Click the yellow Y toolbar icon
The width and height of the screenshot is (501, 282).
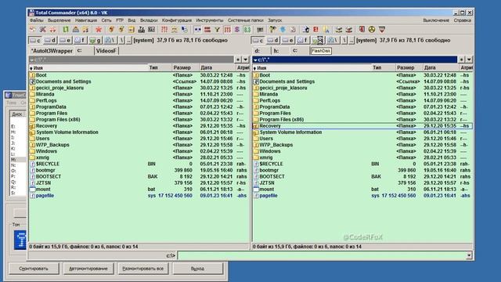(x=218, y=30)
